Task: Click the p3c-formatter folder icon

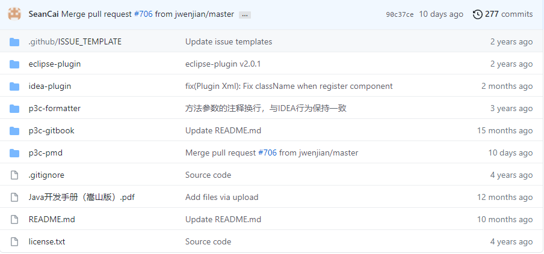Action: [15, 109]
